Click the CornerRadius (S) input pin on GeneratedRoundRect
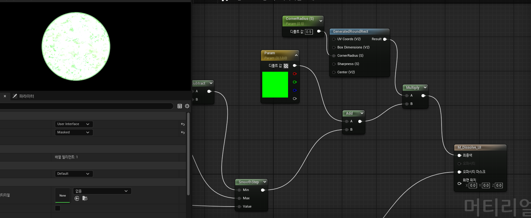 [334, 56]
